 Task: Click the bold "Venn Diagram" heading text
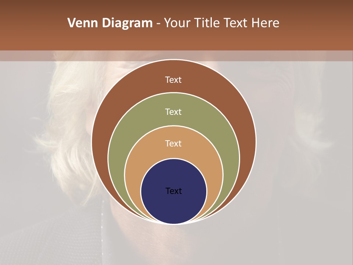[x=110, y=23]
